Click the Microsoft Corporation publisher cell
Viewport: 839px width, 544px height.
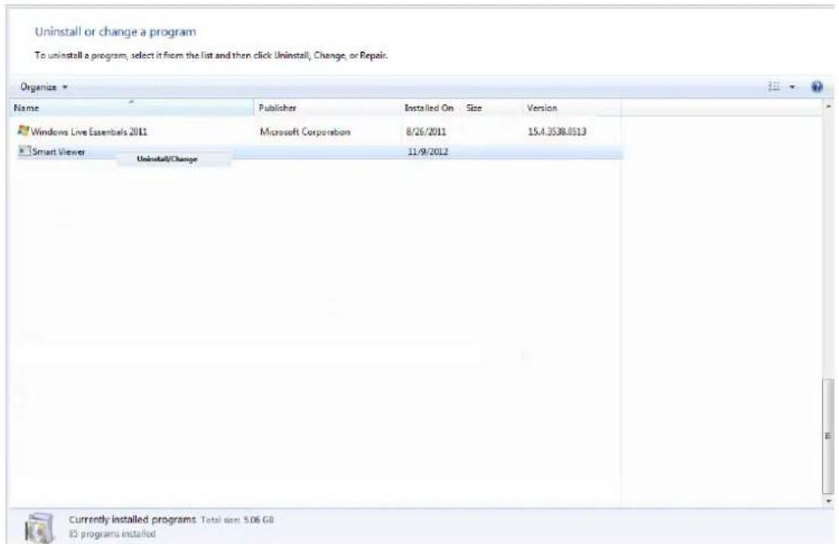coord(305,132)
